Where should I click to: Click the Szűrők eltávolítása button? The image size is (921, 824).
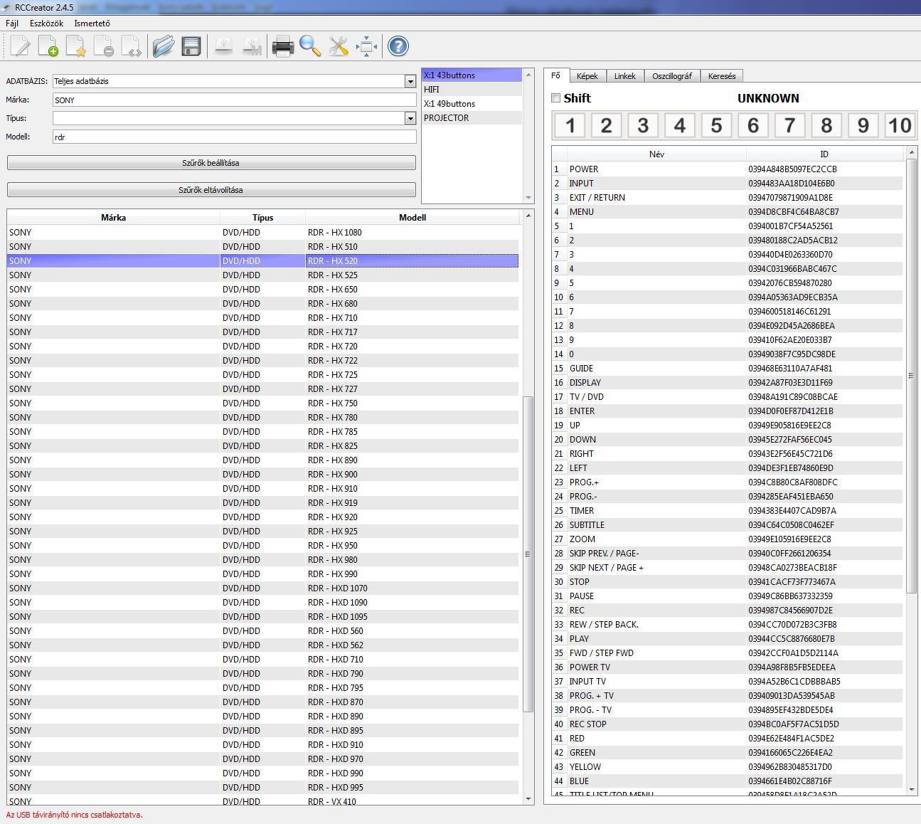(x=211, y=190)
